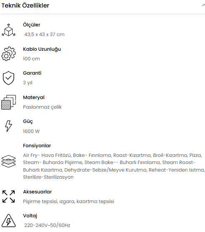Click the stacked material squares icon

pos(8,102)
